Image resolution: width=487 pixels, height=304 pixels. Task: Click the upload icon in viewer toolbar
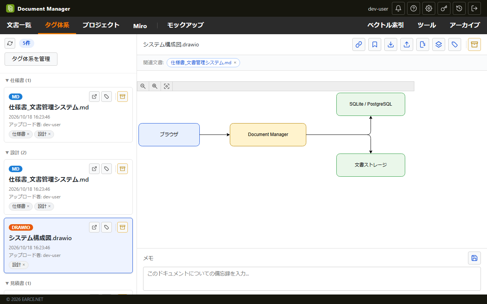coord(407,44)
